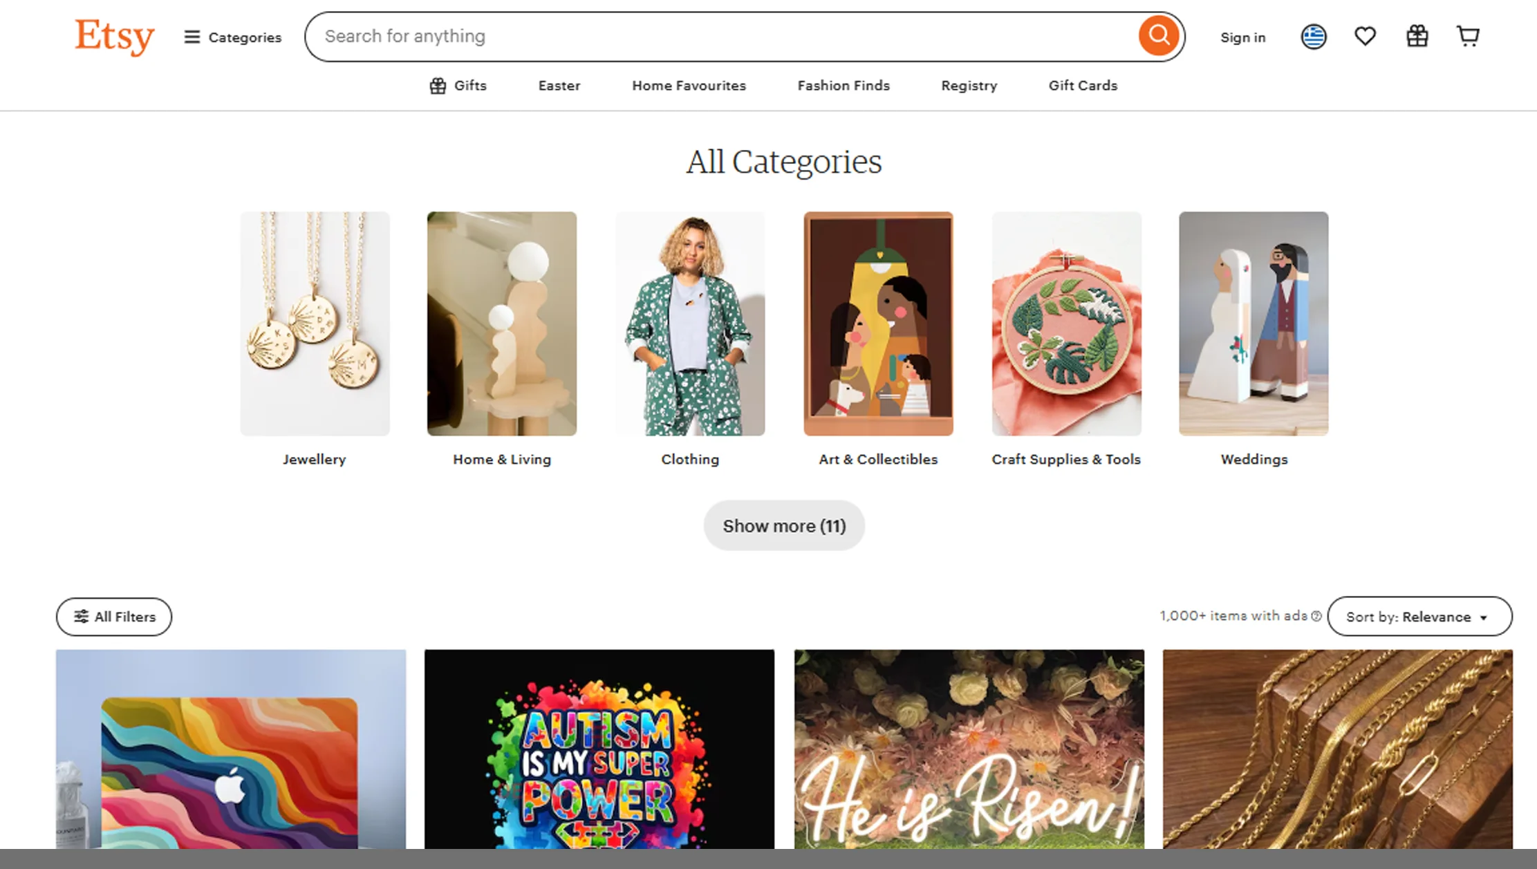Open the favourites heart icon
The width and height of the screenshot is (1537, 869).
point(1365,36)
